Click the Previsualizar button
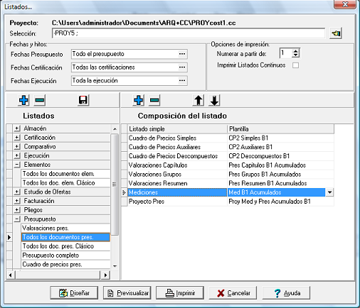The image size is (360, 308). click(x=127, y=293)
